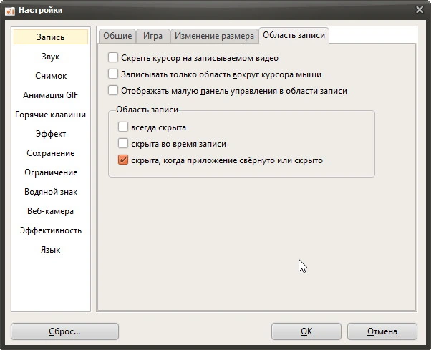Select Снимок category in sidebar

pyautogui.click(x=51, y=76)
